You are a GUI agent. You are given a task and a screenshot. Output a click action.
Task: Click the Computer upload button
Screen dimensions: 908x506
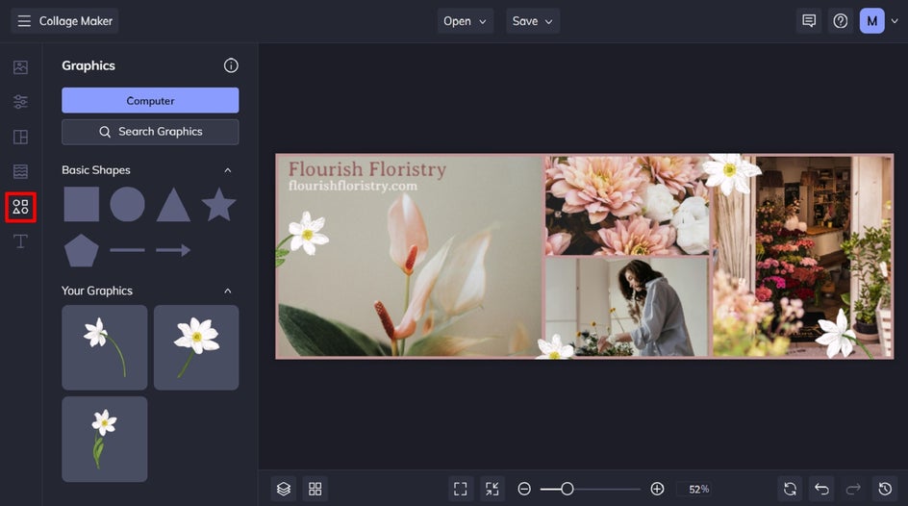(150, 100)
